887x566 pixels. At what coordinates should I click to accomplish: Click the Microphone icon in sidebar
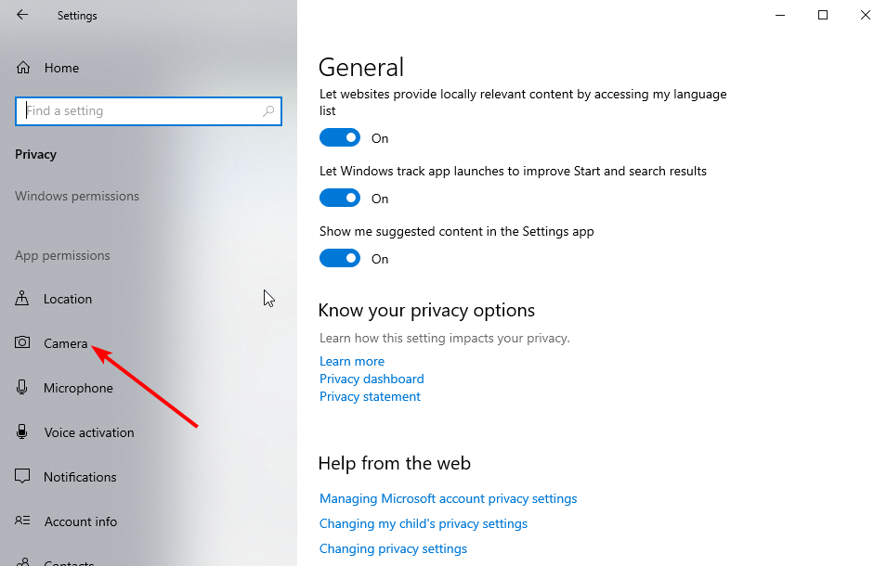point(23,388)
